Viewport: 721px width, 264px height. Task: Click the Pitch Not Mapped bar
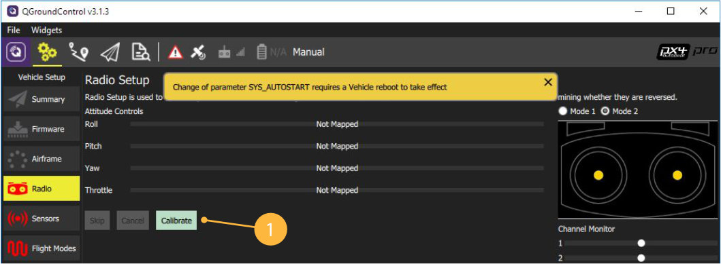337,146
